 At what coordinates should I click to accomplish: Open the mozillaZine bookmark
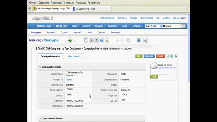pyautogui.click(x=81, y=3)
